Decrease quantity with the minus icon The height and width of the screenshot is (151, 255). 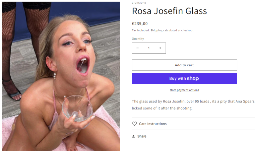coord(138,48)
